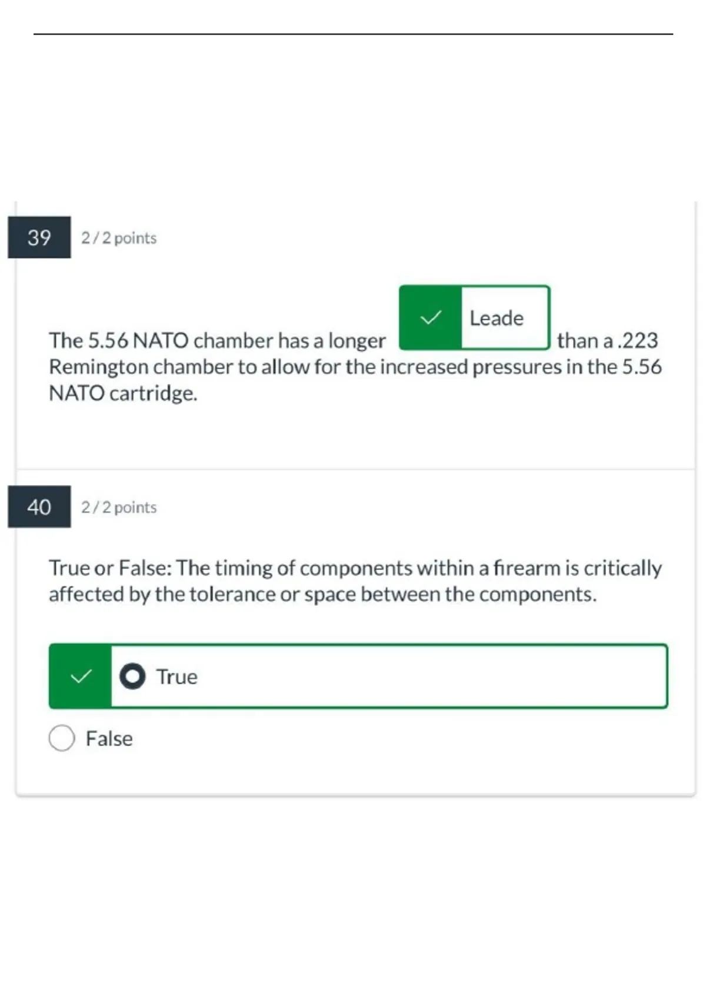706x1001 pixels.
Task: Click the False answer label
Action: point(109,738)
